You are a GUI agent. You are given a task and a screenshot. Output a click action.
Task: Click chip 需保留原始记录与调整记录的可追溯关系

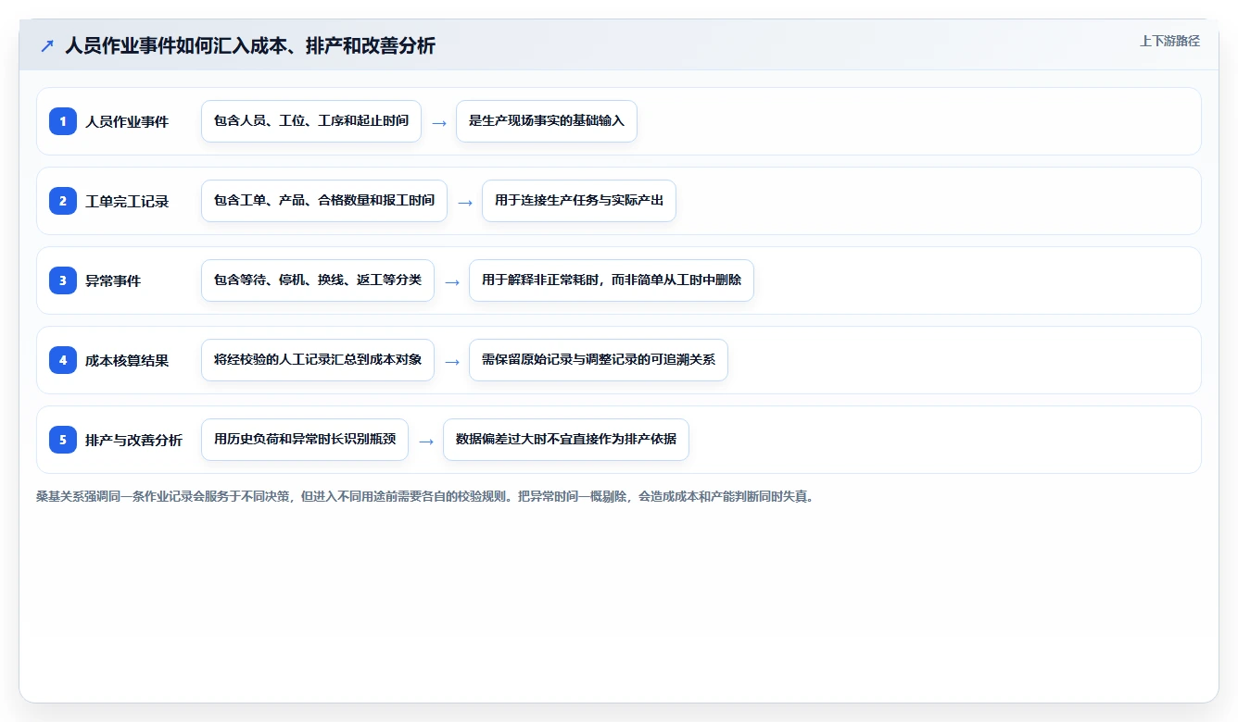tap(599, 360)
